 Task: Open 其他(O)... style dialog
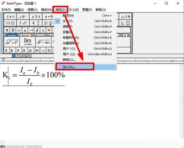tap(85, 60)
